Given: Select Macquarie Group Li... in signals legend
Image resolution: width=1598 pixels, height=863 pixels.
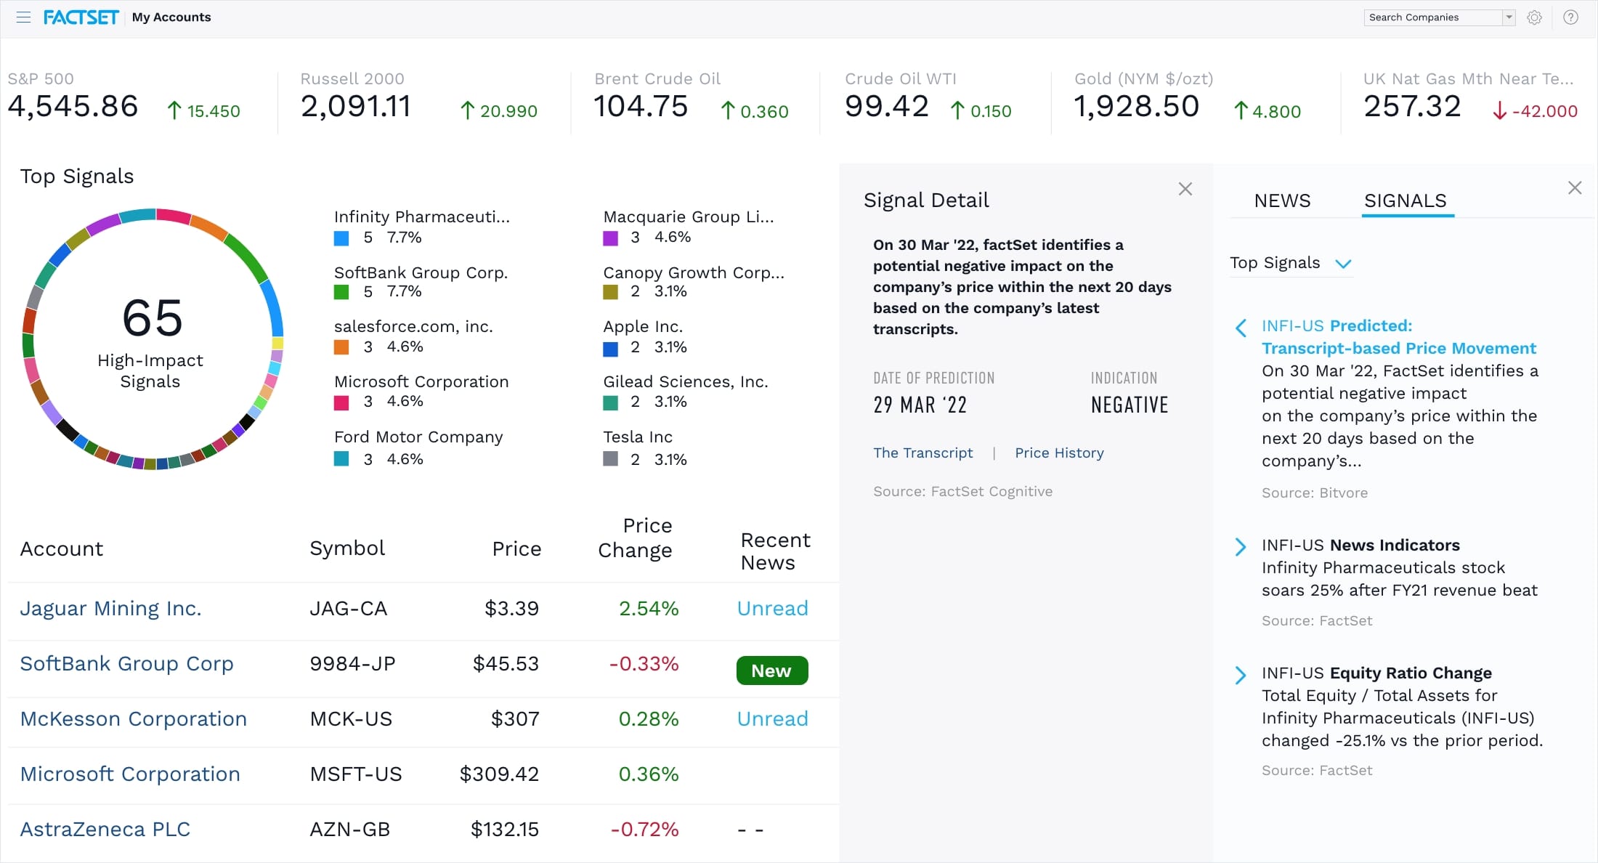Looking at the screenshot, I should click(689, 216).
